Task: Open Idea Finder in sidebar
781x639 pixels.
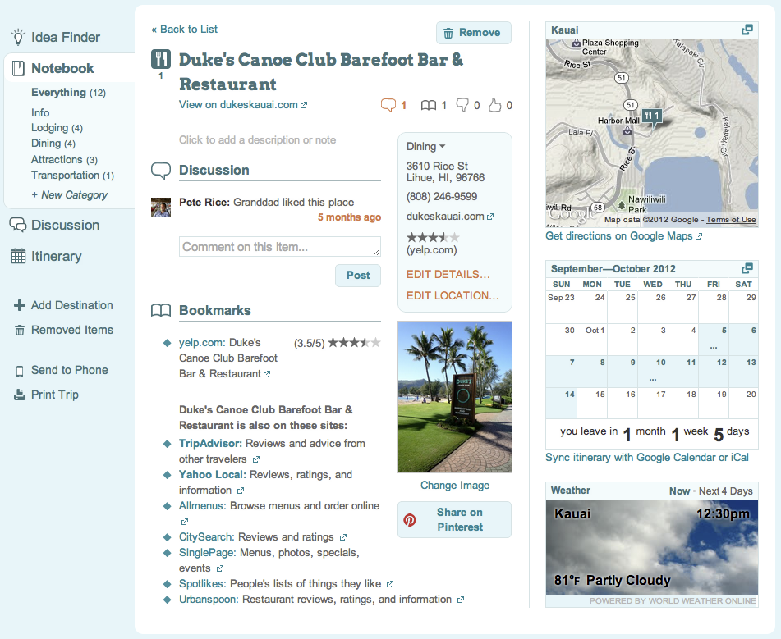Action: [x=65, y=37]
